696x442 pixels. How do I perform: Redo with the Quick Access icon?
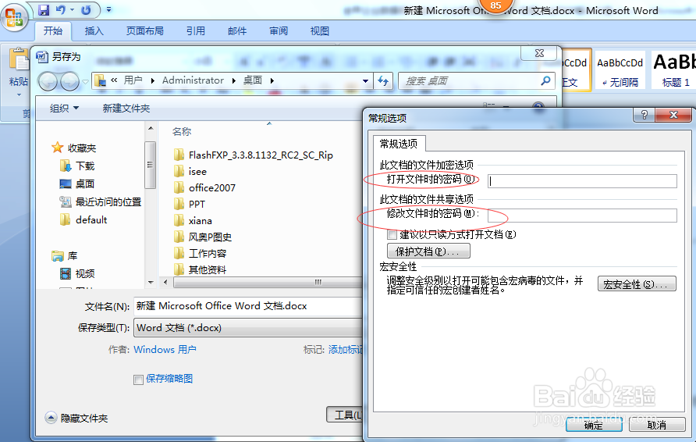86,10
